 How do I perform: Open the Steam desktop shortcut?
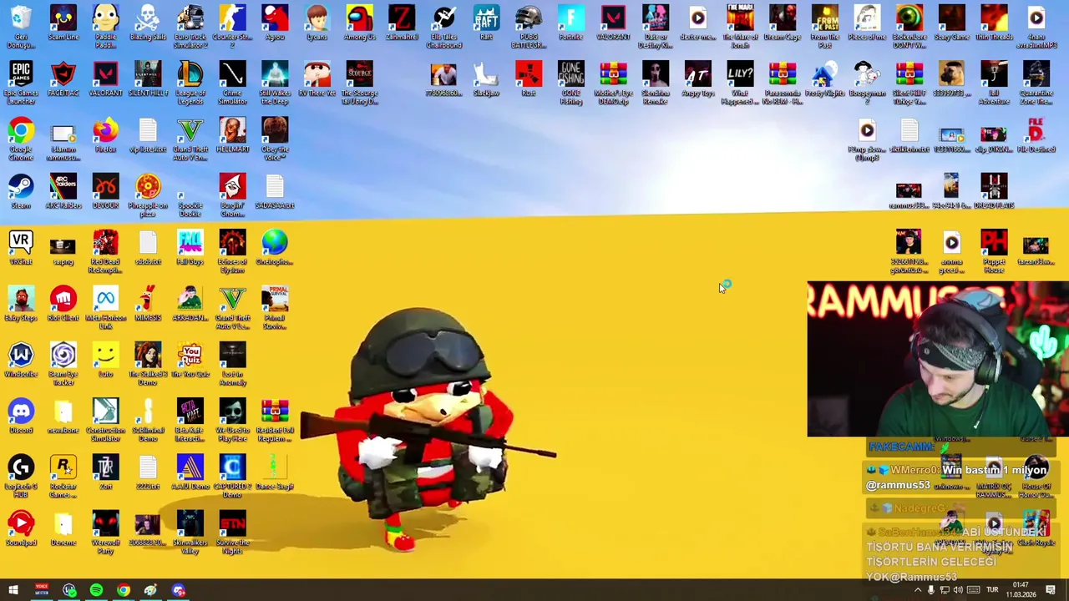21,191
